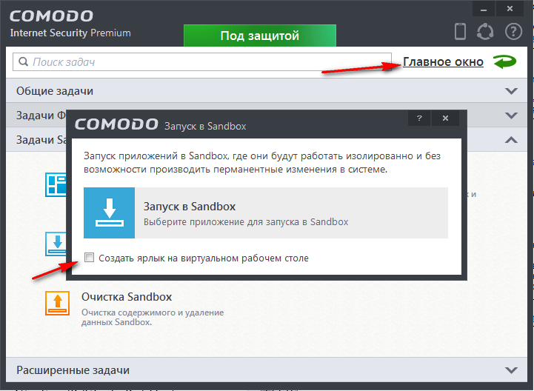Follow the Главное окно link
The height and width of the screenshot is (391, 534).
tap(443, 62)
